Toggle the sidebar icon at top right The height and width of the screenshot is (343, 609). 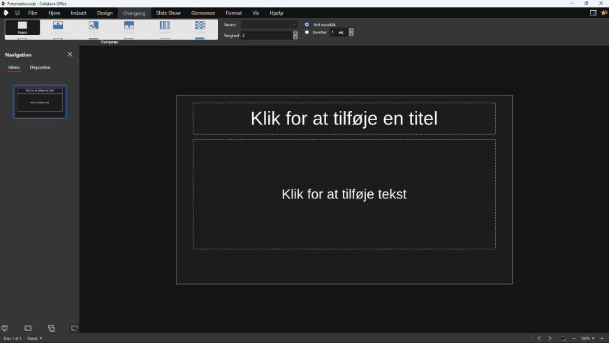(593, 13)
